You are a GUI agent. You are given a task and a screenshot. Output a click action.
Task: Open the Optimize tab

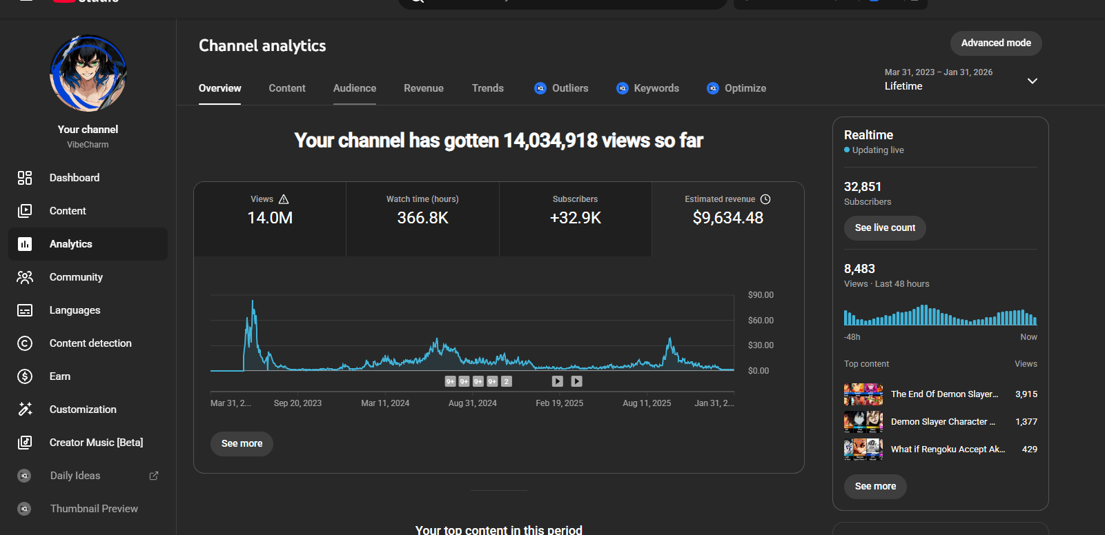tap(736, 88)
